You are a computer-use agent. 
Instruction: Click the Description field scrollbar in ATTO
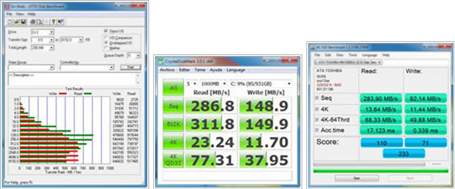(x=138, y=79)
